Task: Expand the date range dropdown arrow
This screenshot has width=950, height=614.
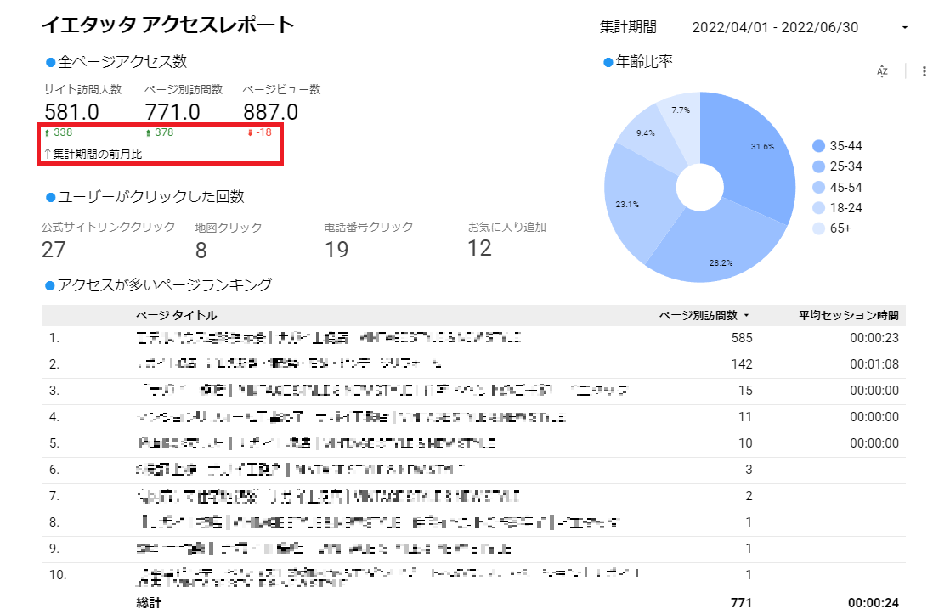Action: pyautogui.click(x=905, y=28)
